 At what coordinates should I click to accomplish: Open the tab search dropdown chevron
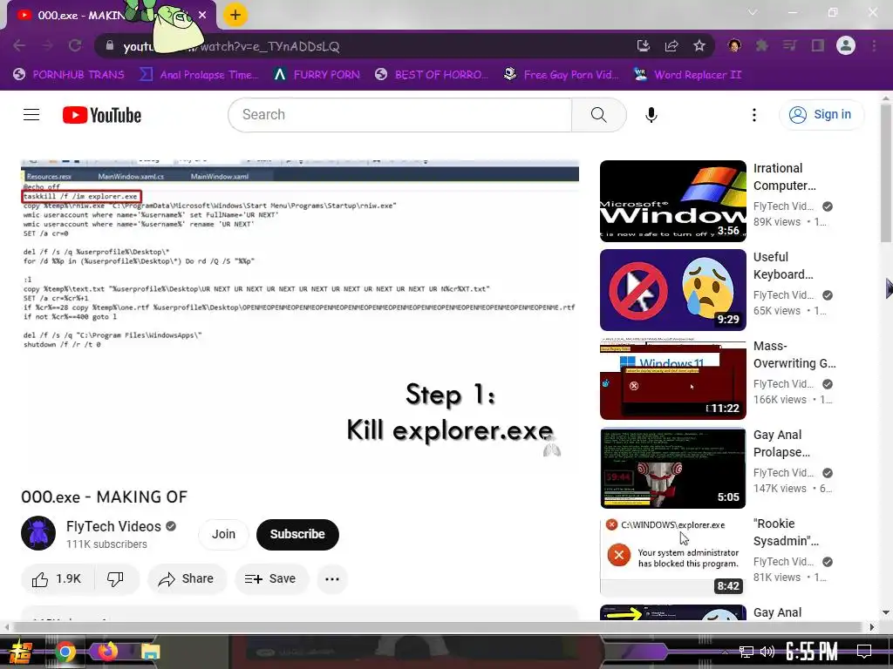[x=753, y=12]
